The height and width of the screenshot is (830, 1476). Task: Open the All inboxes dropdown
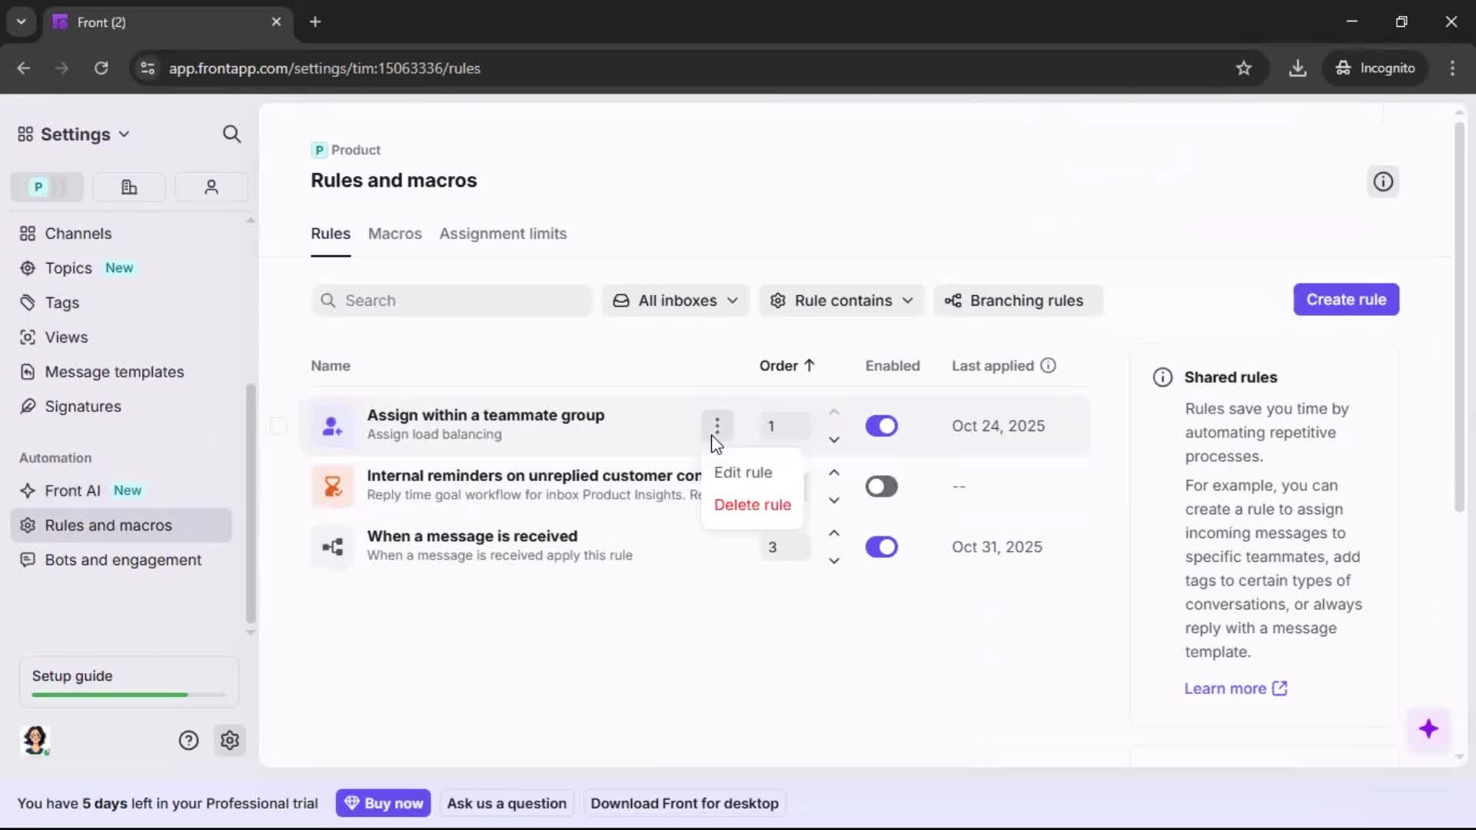click(x=675, y=300)
